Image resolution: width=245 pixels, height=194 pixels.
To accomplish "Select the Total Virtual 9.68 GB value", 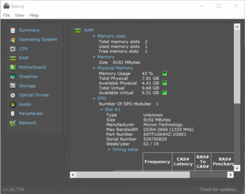I will (x=150, y=88).
